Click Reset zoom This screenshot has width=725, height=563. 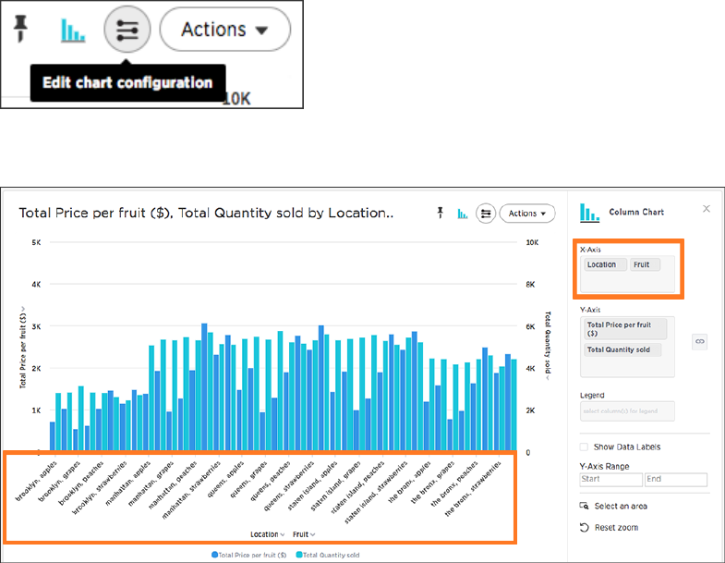coord(616,527)
